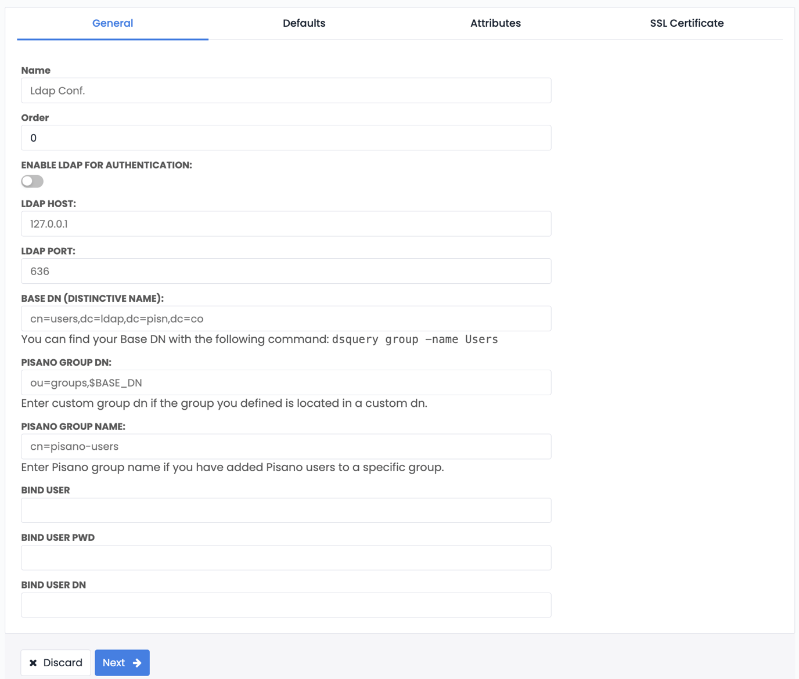This screenshot has width=799, height=679.
Task: Enable LDAP for authentication
Action: [x=32, y=181]
